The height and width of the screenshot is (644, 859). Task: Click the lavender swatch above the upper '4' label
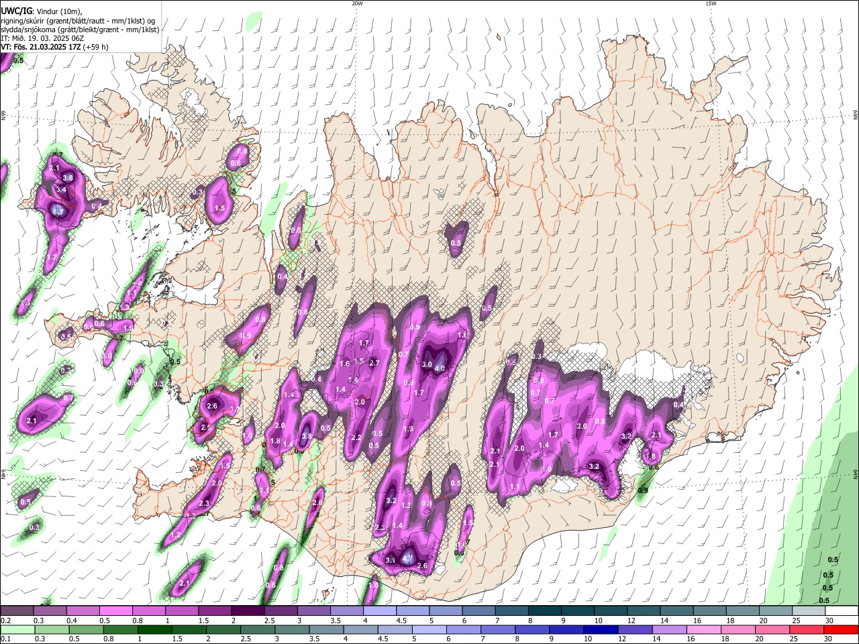click(x=379, y=611)
